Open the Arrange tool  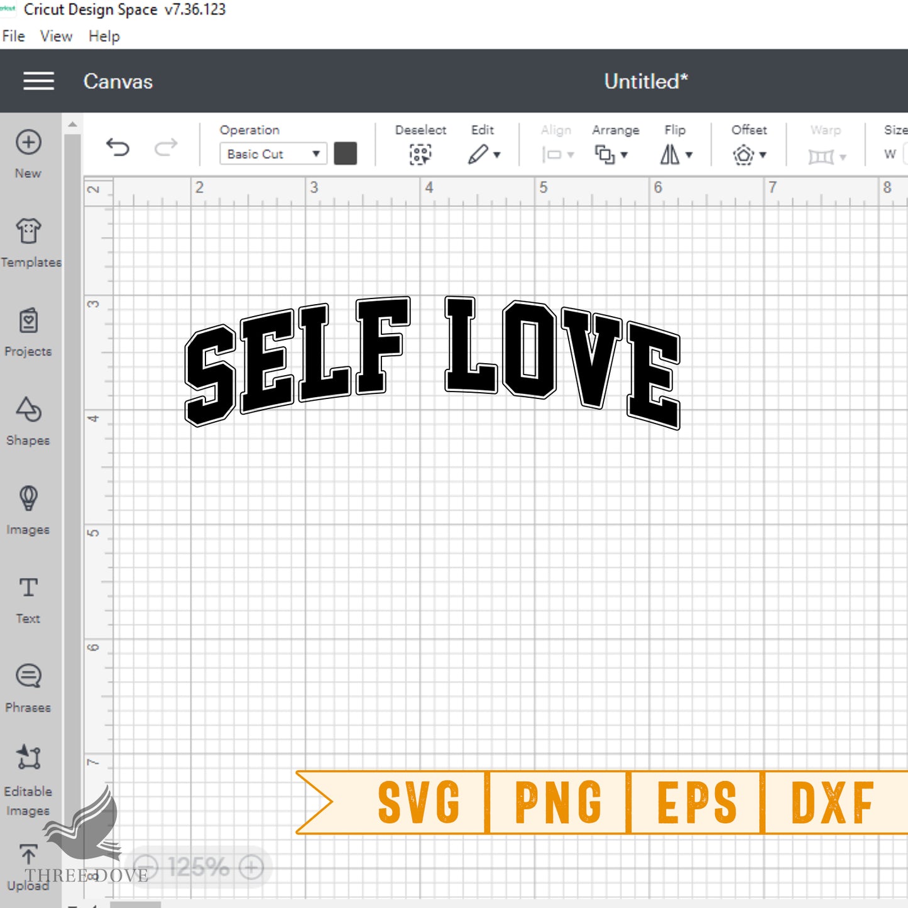(x=604, y=155)
